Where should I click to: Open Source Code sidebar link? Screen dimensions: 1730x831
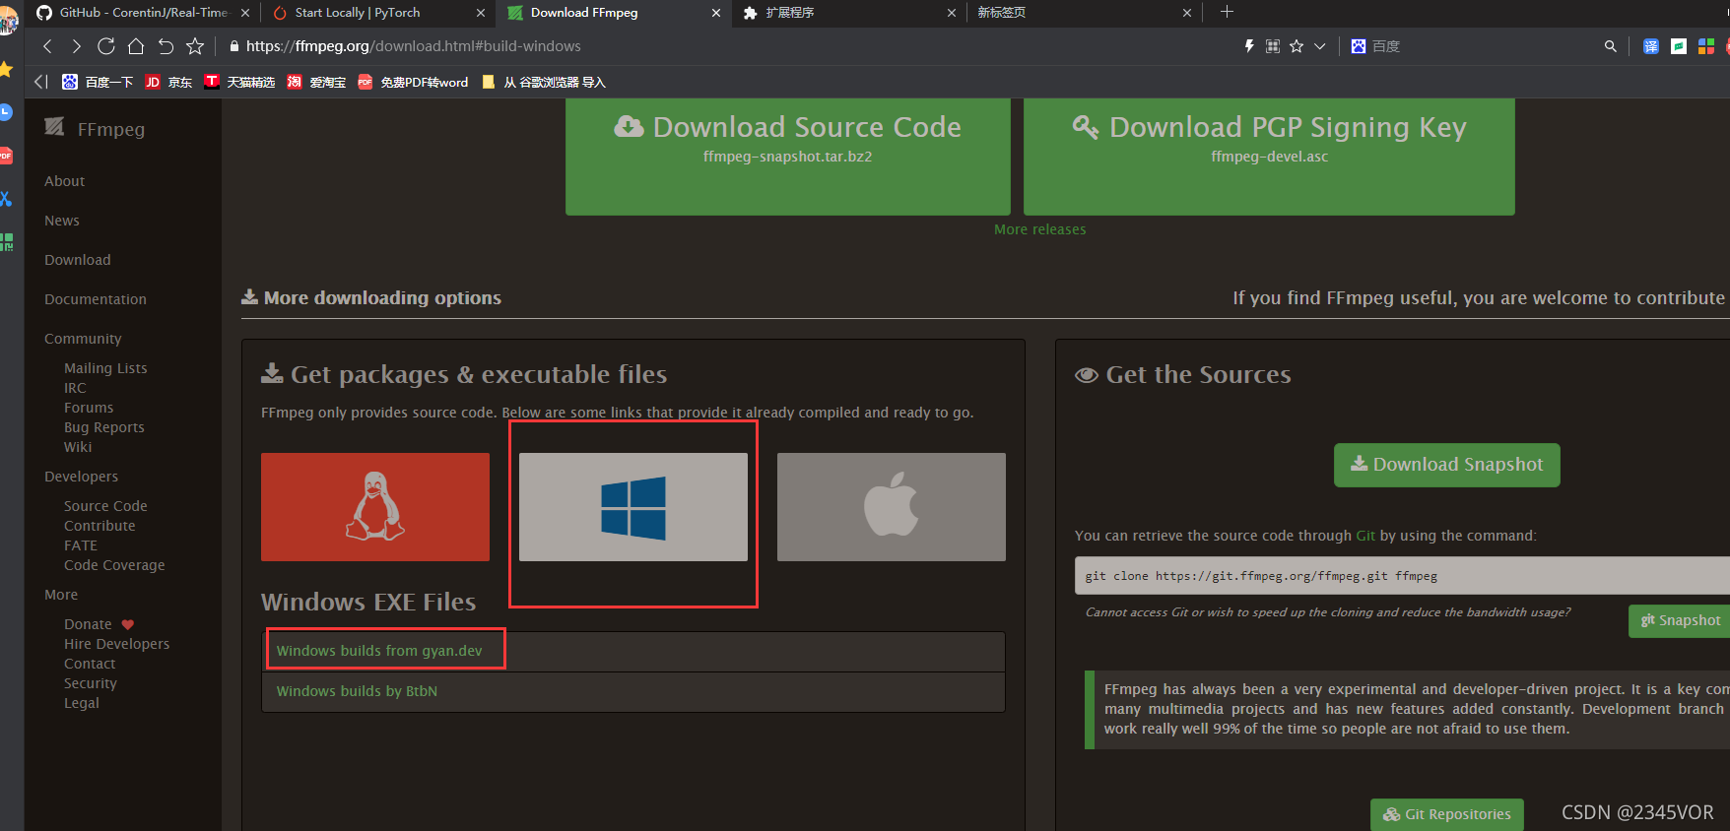tap(105, 506)
